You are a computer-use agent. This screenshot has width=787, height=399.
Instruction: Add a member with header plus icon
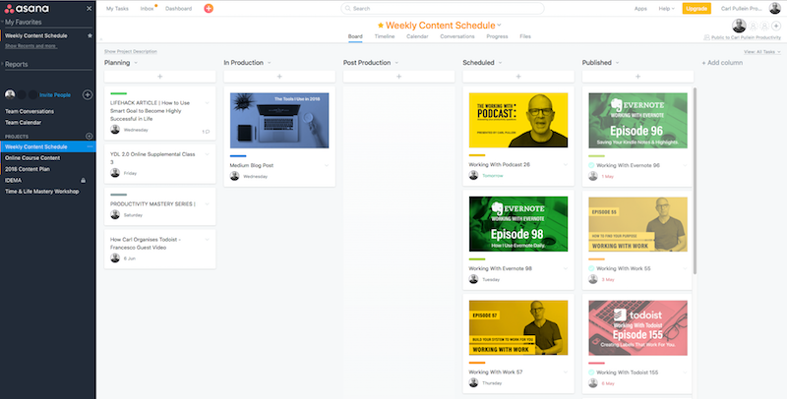pyautogui.click(x=776, y=26)
